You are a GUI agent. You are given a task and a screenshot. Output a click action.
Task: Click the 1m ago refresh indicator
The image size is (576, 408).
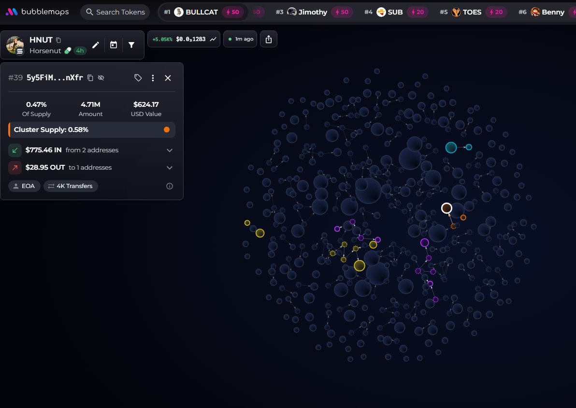pos(240,39)
